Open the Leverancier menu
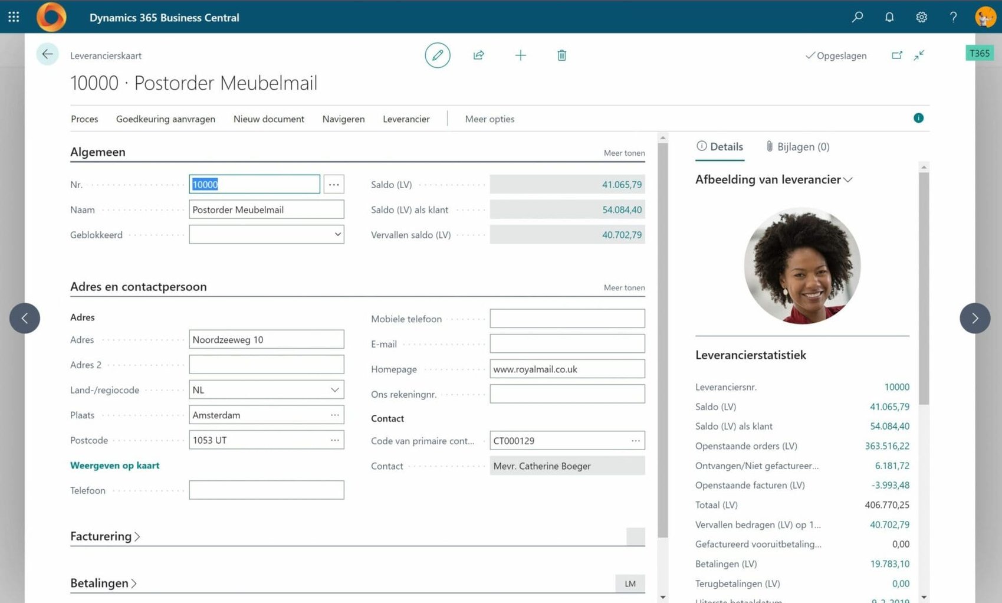Viewport: 1002px width, 603px height. (x=406, y=119)
